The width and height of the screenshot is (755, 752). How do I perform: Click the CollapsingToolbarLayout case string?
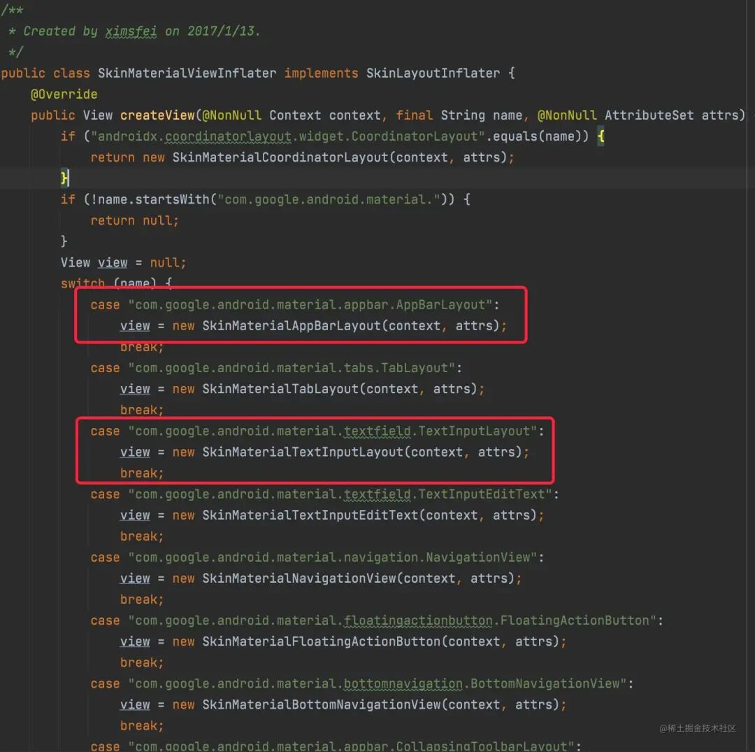[352, 746]
